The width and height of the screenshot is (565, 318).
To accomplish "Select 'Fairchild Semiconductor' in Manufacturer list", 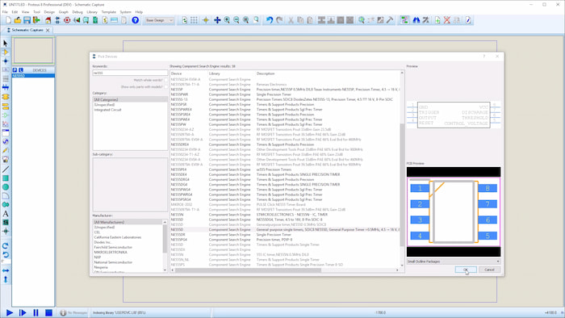I will coord(113,248).
